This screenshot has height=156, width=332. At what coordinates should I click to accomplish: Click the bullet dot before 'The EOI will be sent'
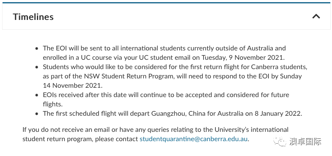point(37,48)
